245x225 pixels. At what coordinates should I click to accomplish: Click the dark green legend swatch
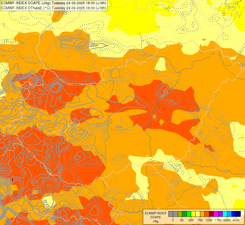click(x=184, y=214)
